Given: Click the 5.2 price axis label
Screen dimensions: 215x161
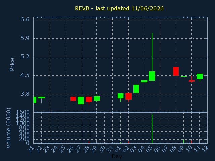Looking at the screenshot, I should (25, 57).
